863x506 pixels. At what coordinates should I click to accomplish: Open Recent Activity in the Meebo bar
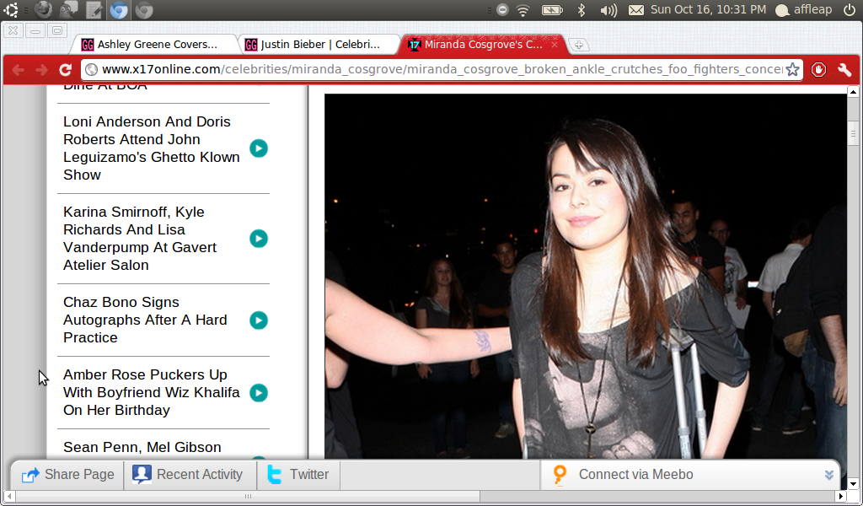point(190,475)
